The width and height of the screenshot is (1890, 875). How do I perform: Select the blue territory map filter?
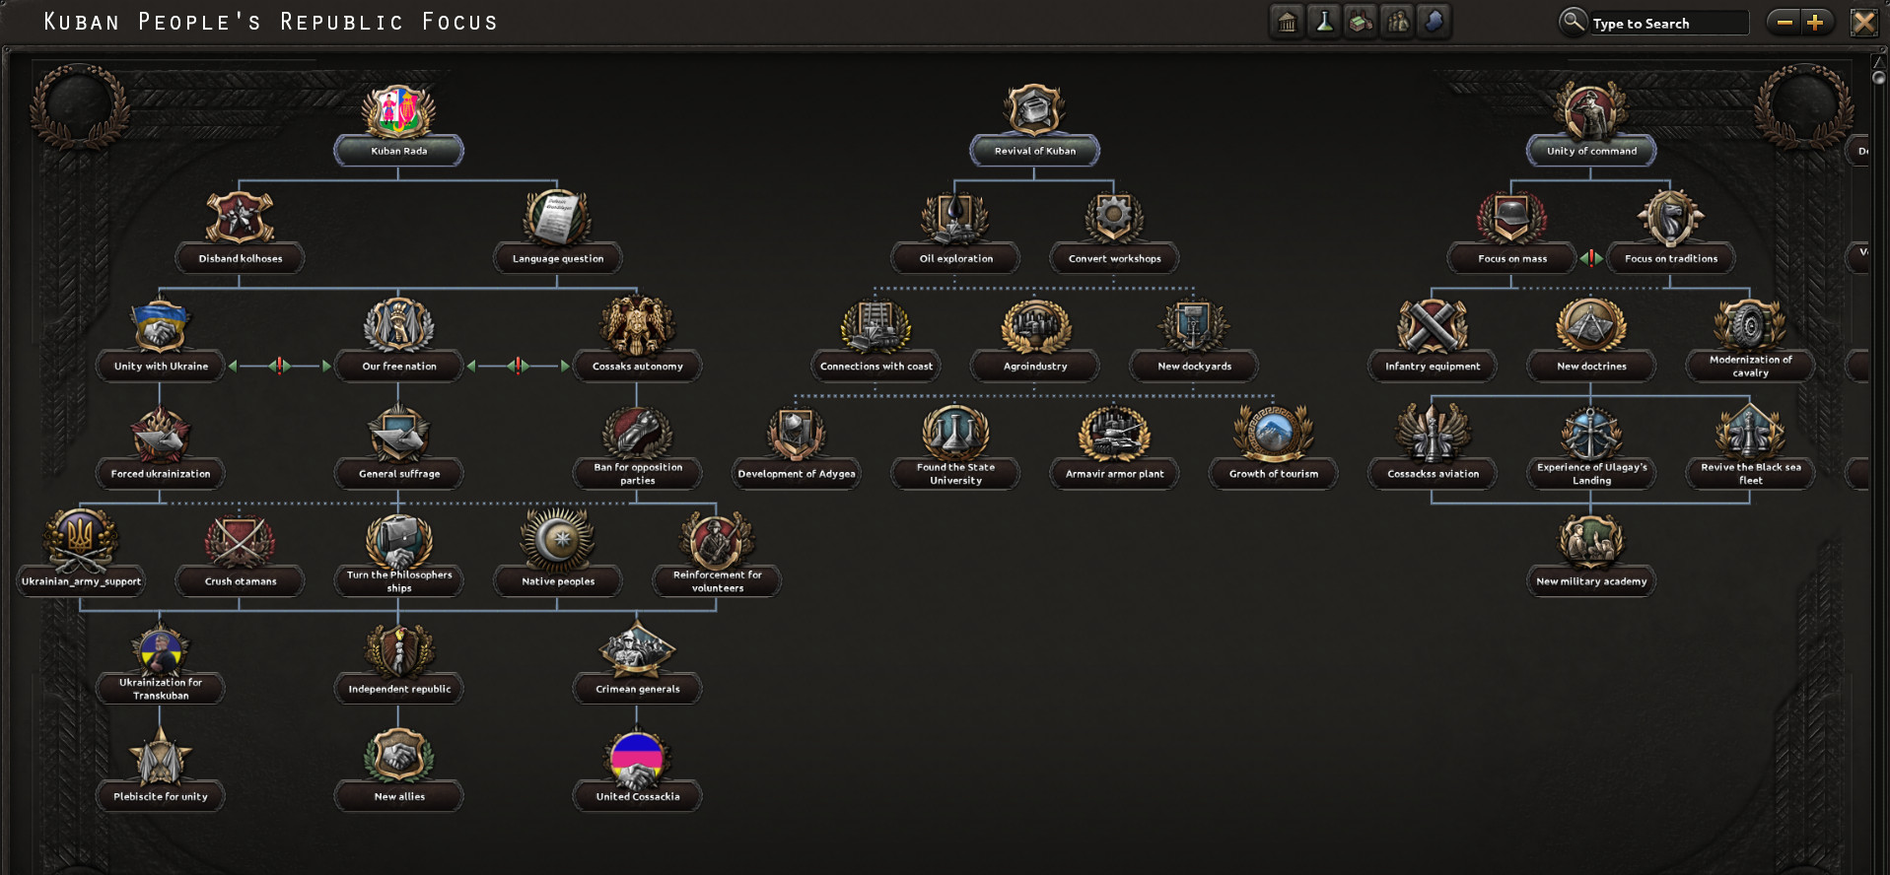(1434, 22)
